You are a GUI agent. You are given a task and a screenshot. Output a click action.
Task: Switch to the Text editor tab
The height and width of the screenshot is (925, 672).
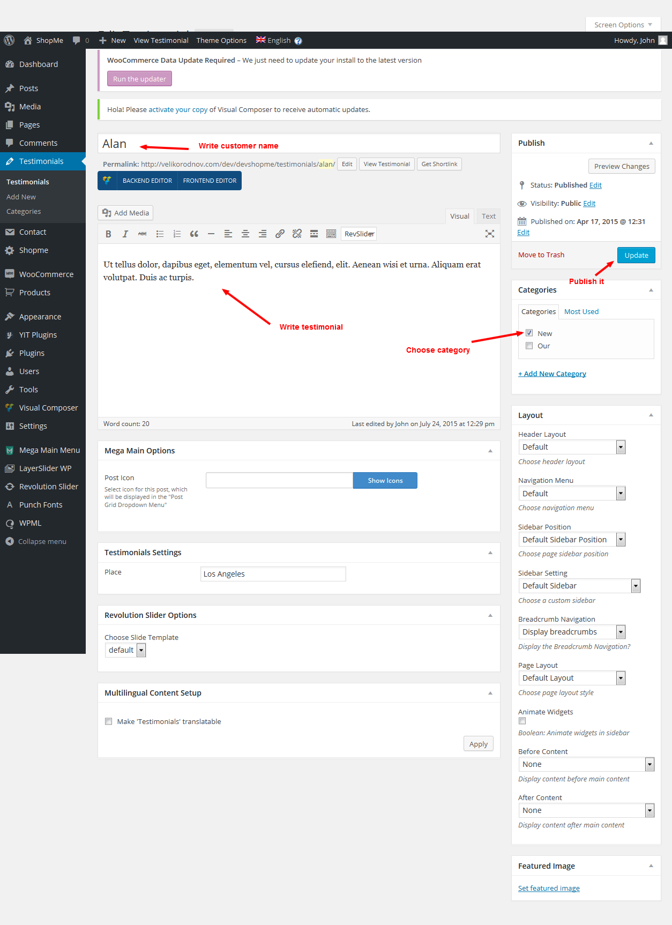[488, 217]
